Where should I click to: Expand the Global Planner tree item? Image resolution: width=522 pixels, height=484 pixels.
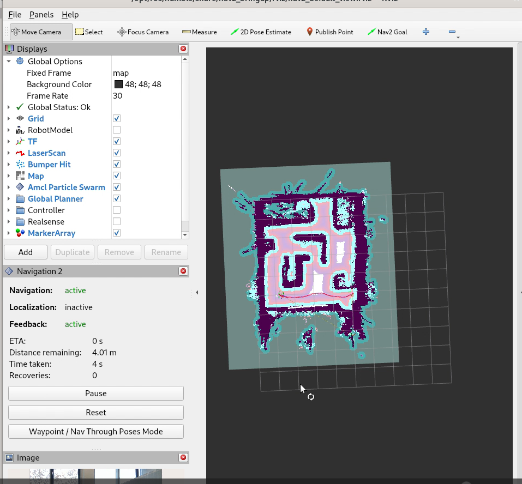[x=9, y=199]
